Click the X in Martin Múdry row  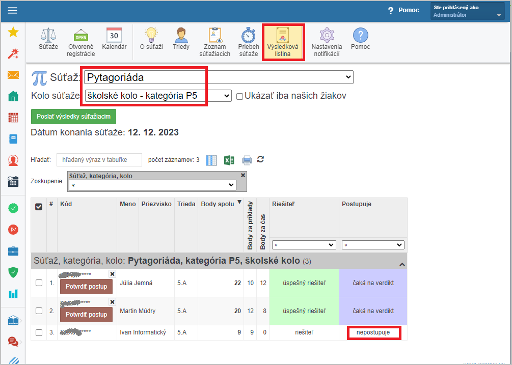[112, 302]
